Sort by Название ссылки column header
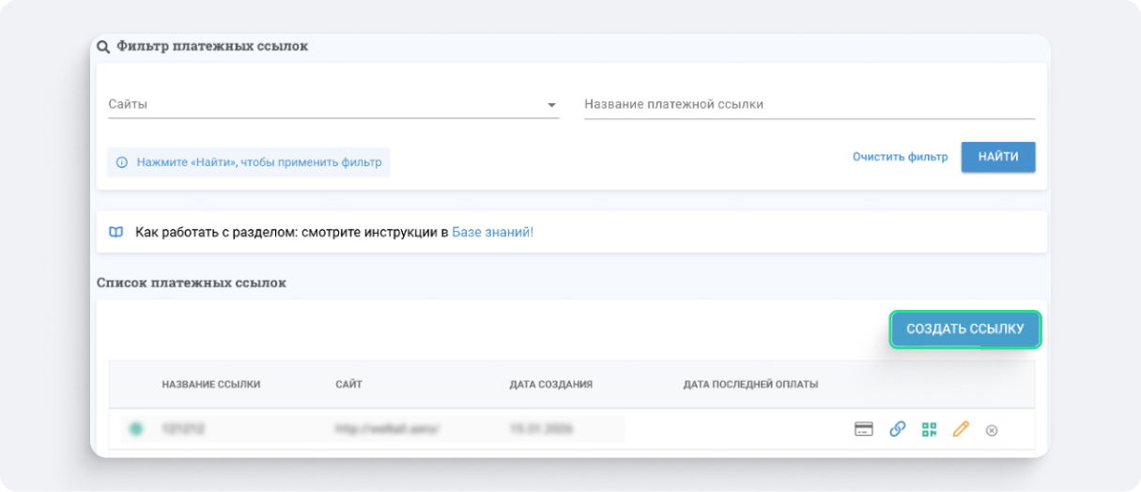 [x=211, y=384]
